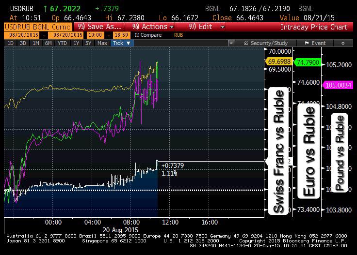Open the Event panel

[315, 43]
